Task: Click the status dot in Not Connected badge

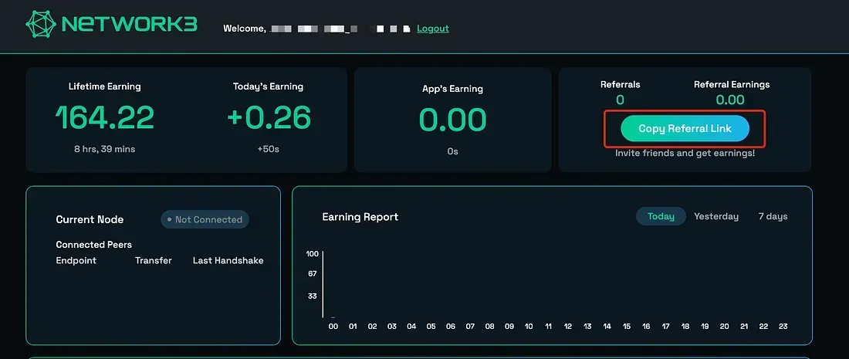Action: click(x=168, y=219)
